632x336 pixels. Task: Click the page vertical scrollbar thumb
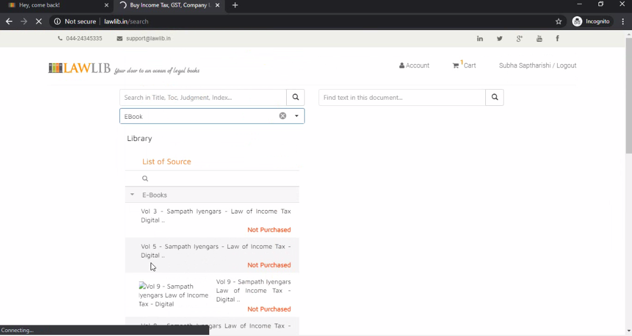click(628, 96)
